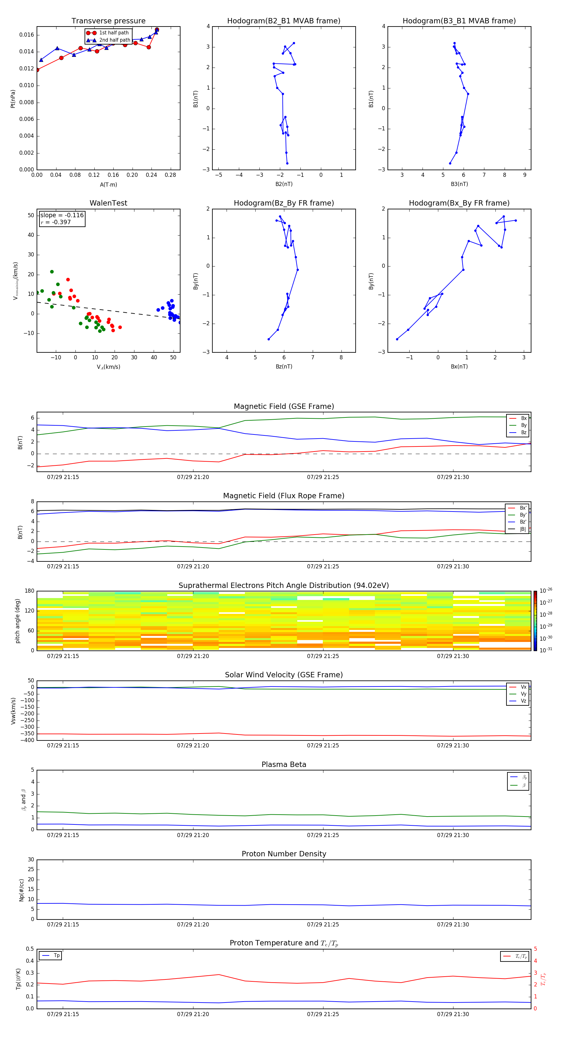Image resolution: width=568 pixels, height=1042 pixels.
Task: Click the "Np(#/cc)" y-axis label
Action: (21, 890)
